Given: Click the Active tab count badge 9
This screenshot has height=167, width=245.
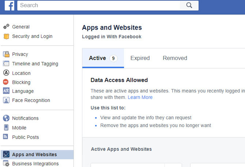Looking at the screenshot, I should 113,58.
